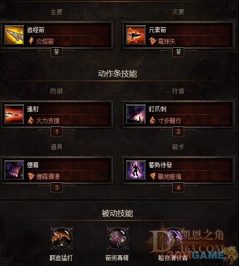Screen dimensions: 239x266
Task: Click the left mouse button binding icon
Action: pos(56,52)
